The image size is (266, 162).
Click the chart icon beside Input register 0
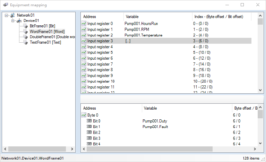coord(84,24)
